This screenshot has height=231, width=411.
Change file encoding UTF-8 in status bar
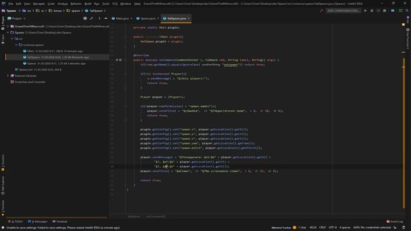tap(333, 228)
